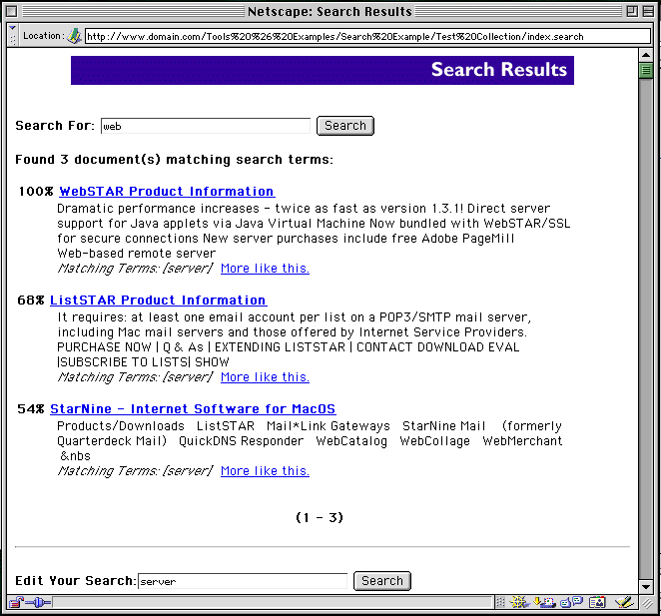The width and height of the screenshot is (661, 616).
Task: Click the 100% relevance score
Action: pos(36,192)
